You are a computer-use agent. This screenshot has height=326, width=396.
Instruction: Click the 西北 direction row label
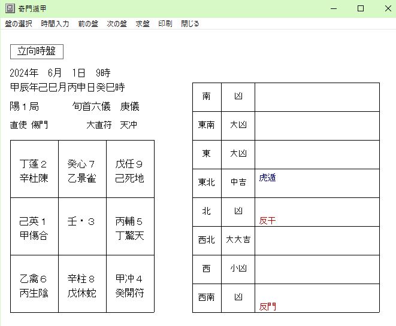coord(207,240)
